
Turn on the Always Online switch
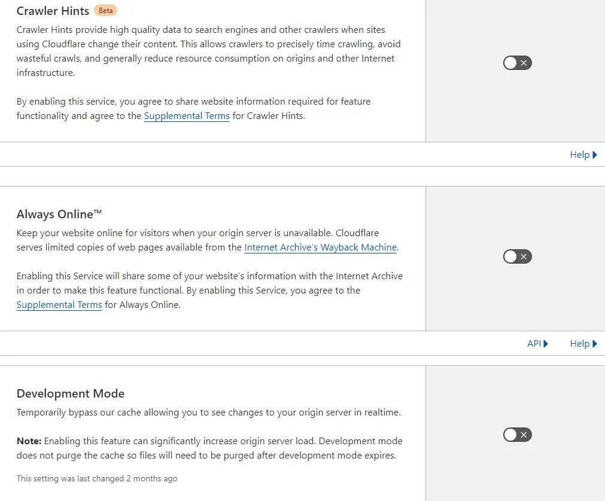point(518,256)
